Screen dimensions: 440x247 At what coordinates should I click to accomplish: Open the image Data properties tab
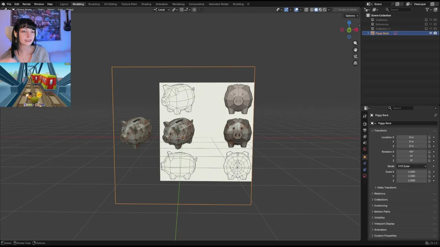tap(365, 176)
